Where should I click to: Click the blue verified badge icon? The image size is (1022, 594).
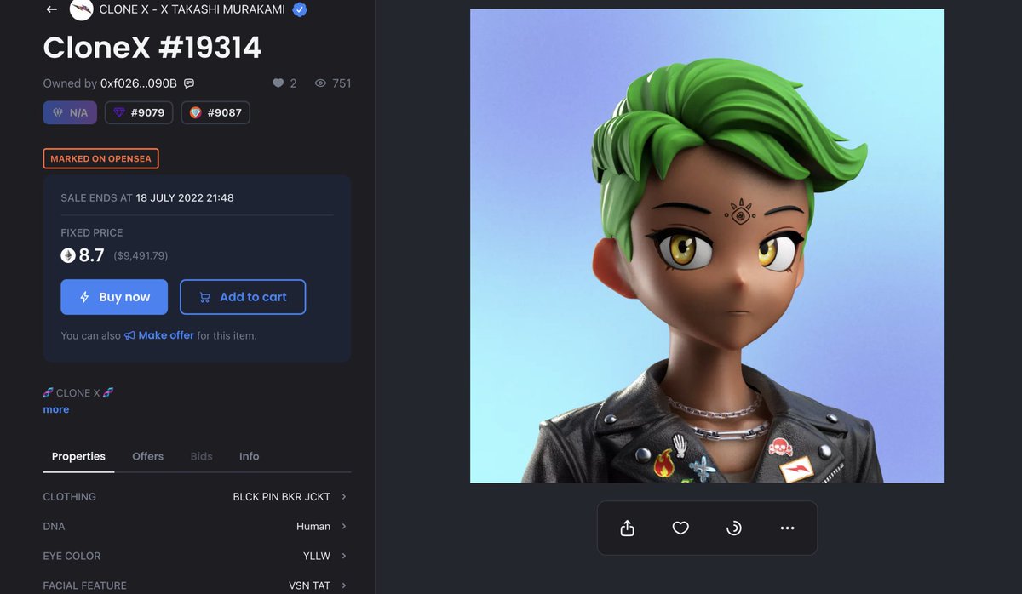(x=300, y=9)
